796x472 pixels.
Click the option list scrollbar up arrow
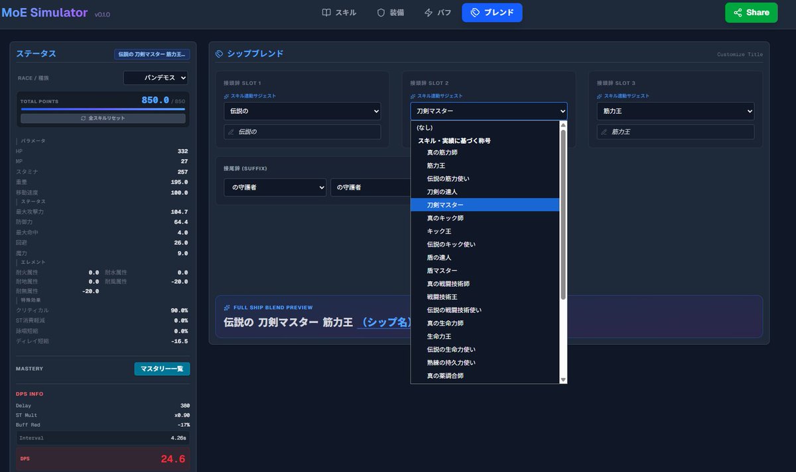pos(563,125)
